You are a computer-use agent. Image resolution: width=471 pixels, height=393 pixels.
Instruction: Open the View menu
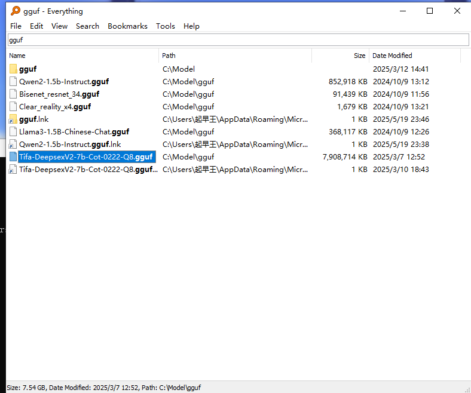coord(60,26)
